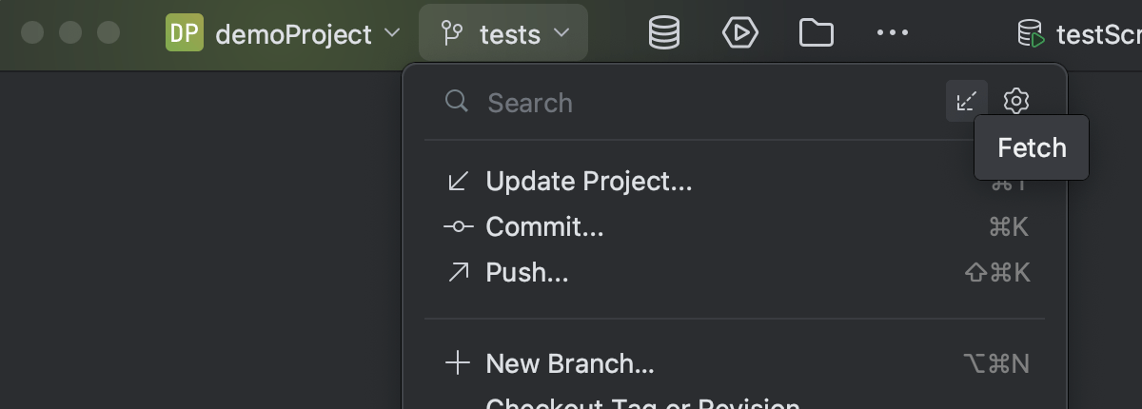Expand the demoProject dropdown chevron

tap(391, 34)
